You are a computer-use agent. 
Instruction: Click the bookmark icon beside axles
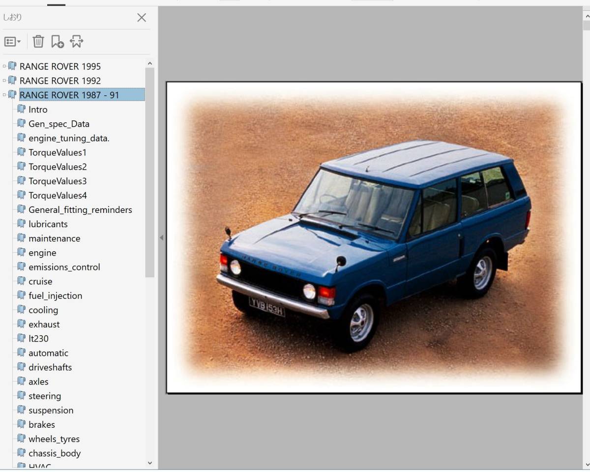pyautogui.click(x=21, y=381)
